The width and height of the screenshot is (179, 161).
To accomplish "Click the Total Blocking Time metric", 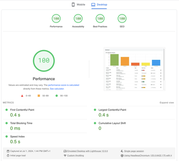I will tap(21, 123).
